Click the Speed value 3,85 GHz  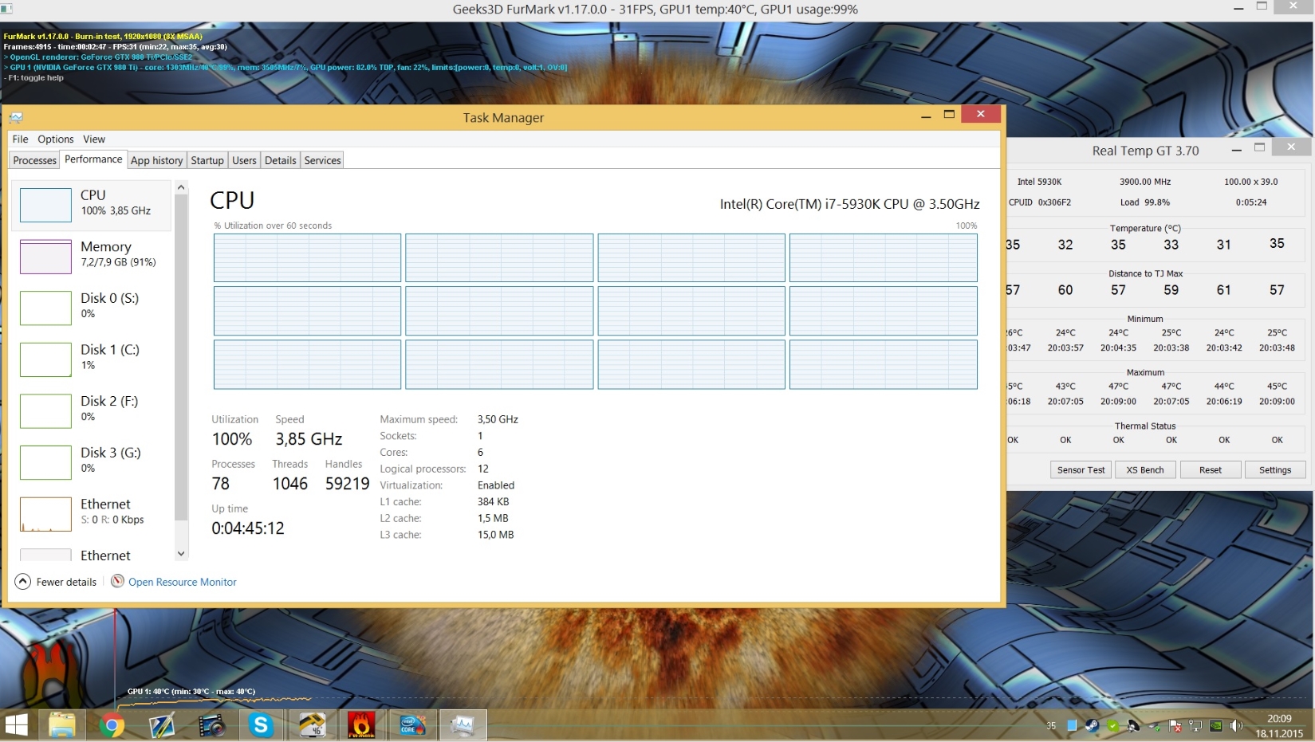tap(309, 439)
